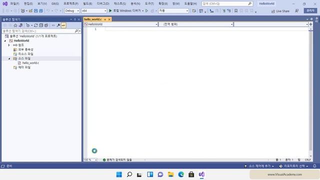This screenshot has width=320, height=180.
Task: Open the Windows Start button
Action: pos(119,174)
